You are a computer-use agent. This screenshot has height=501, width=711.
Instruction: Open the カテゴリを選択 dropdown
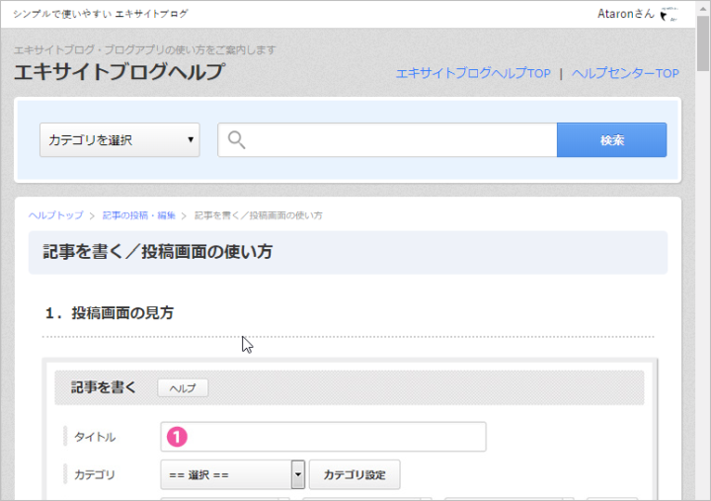[119, 139]
